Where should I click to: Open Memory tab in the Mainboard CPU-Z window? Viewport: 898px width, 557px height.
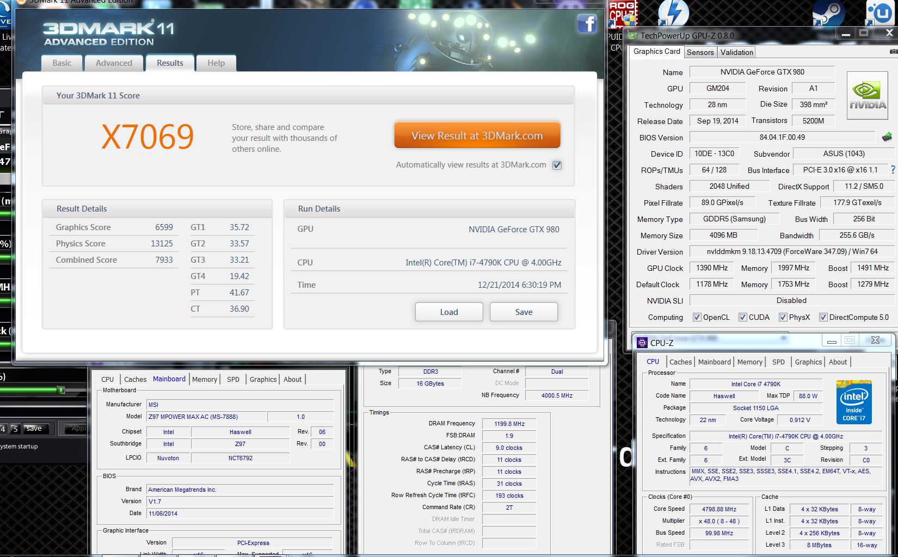204,379
